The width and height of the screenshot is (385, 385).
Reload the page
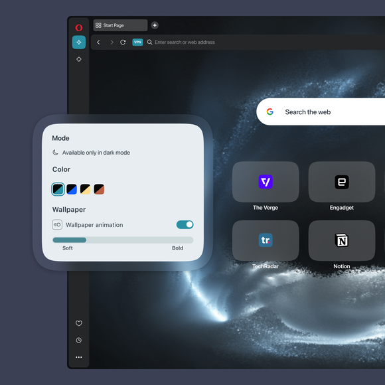click(x=123, y=42)
